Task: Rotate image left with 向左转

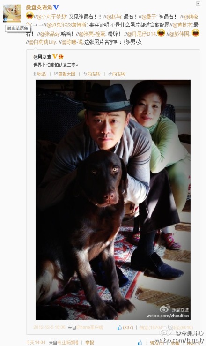Action: [x=92, y=74]
